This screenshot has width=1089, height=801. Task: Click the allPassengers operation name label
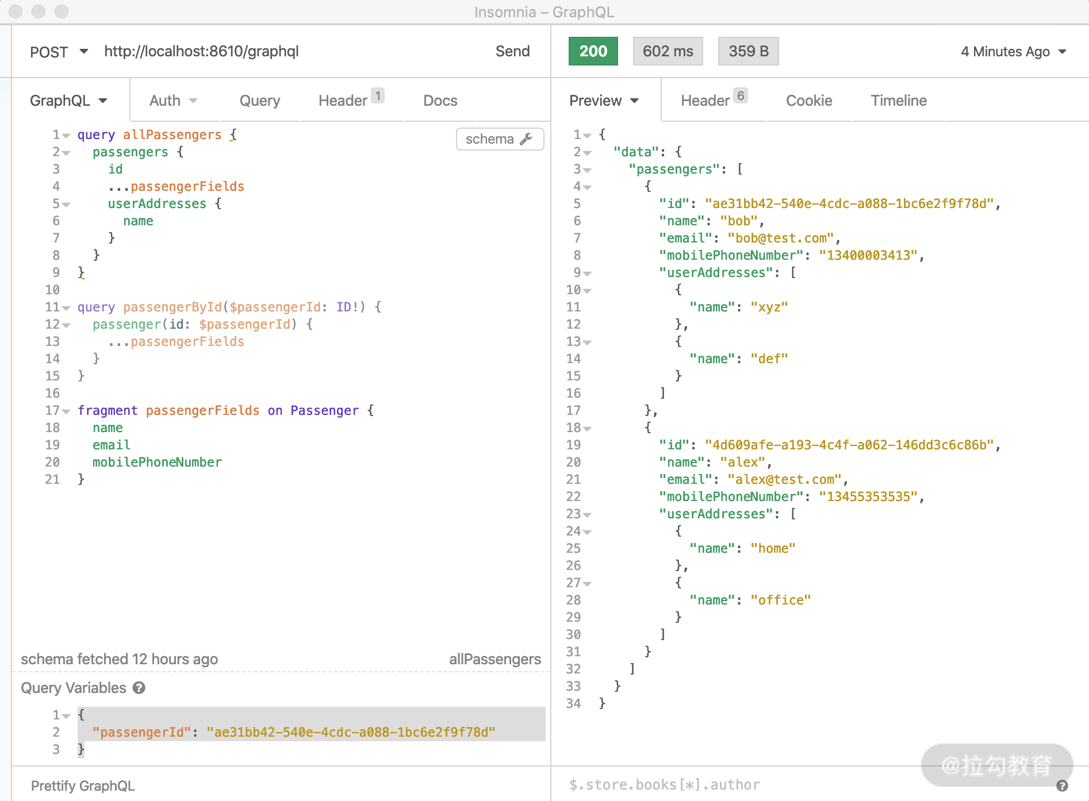(x=494, y=659)
